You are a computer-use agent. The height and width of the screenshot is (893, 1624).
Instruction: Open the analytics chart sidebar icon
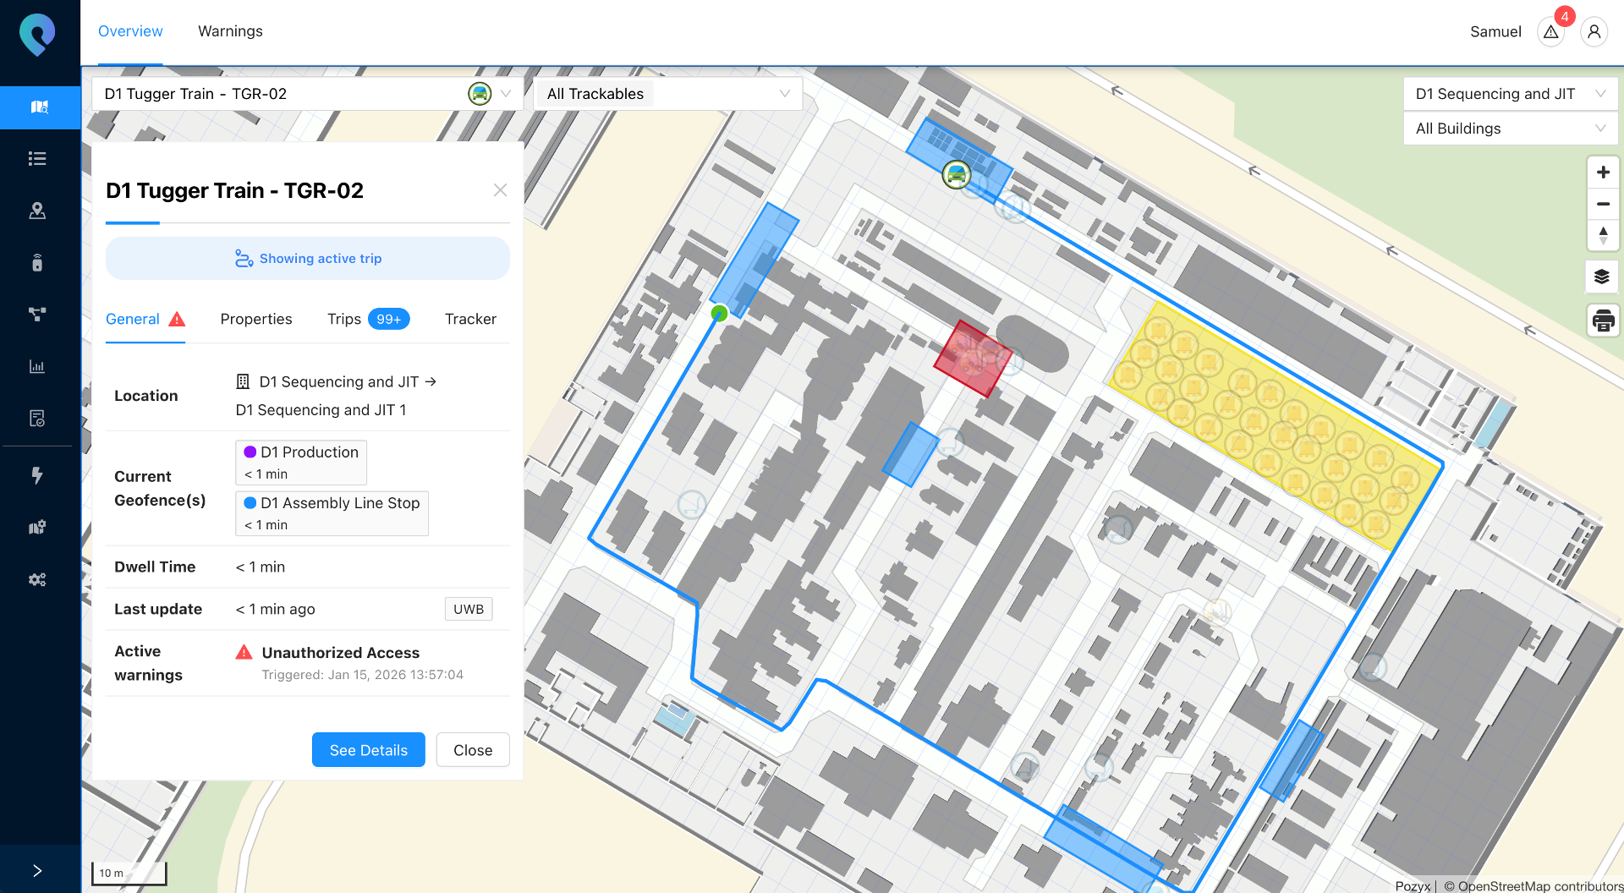click(37, 366)
